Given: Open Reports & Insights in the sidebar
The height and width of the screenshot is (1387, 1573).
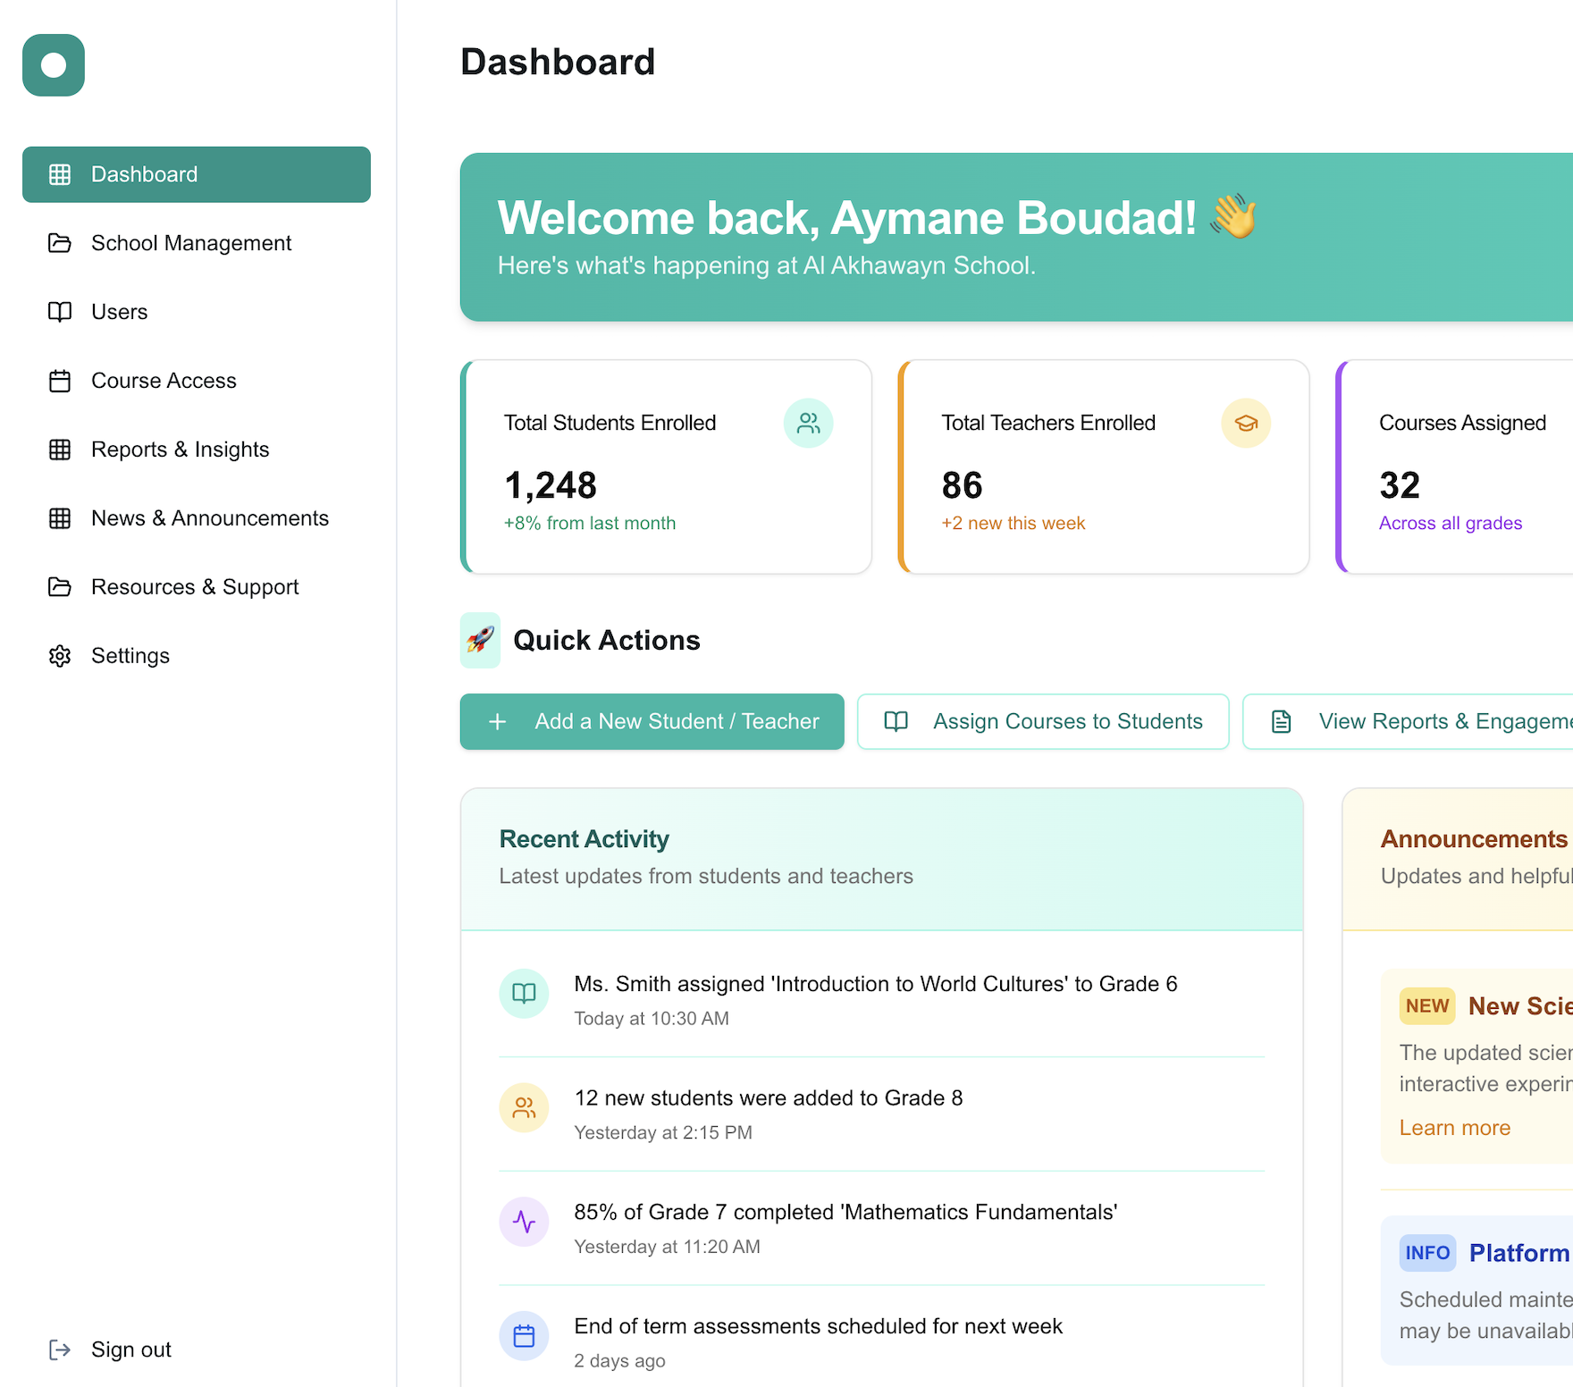Looking at the screenshot, I should 180,450.
